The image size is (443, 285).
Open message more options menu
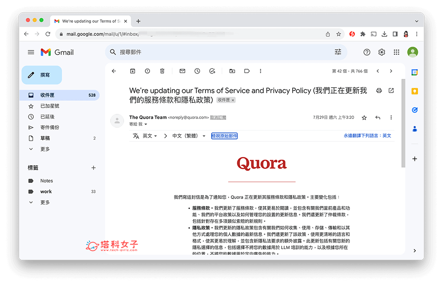coord(391,118)
